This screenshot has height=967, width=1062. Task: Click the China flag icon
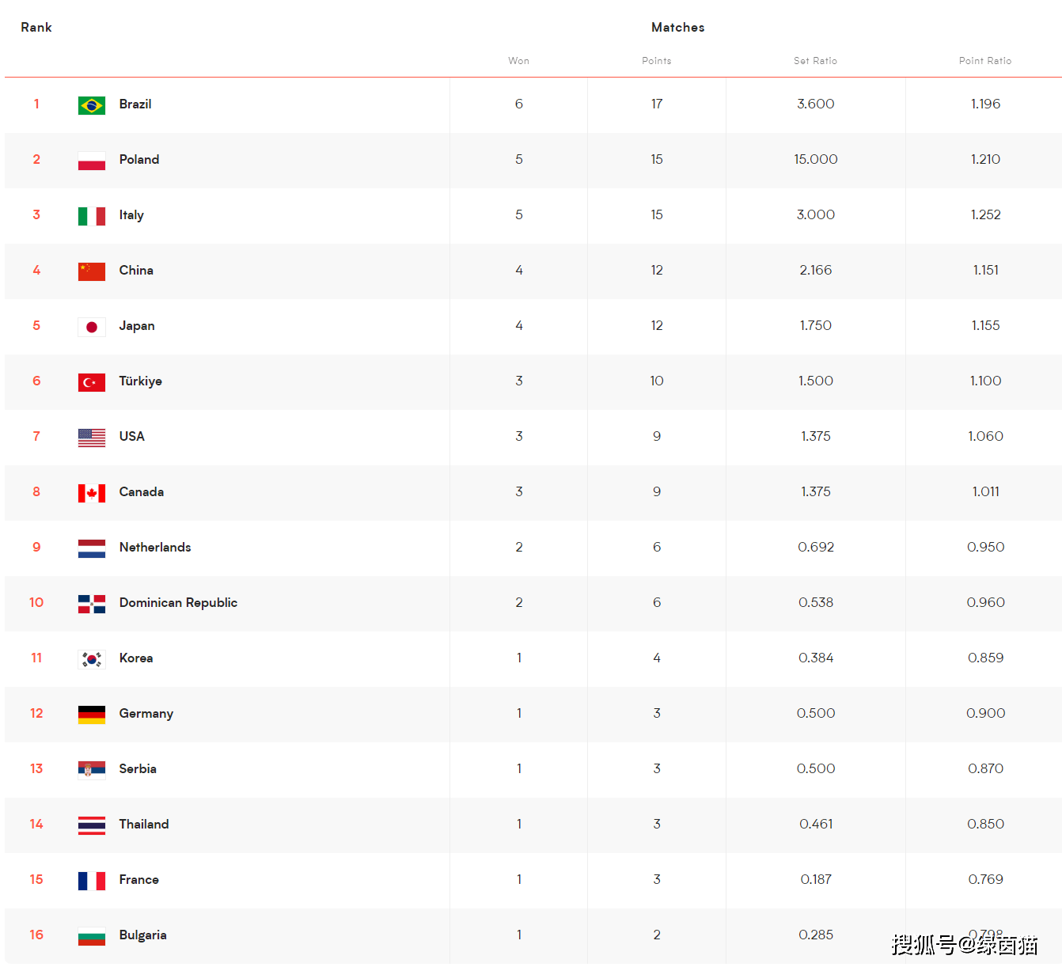92,271
